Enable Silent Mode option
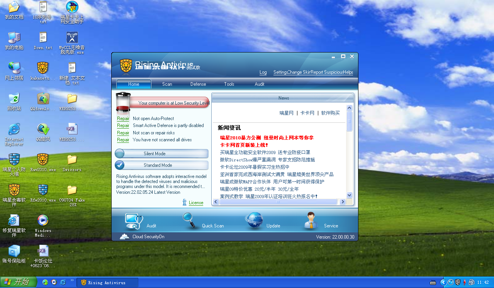The height and width of the screenshot is (288, 494). 161,154
